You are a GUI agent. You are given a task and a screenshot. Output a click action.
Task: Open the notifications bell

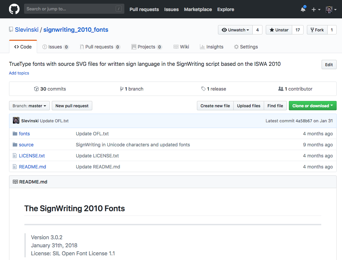coord(303,9)
